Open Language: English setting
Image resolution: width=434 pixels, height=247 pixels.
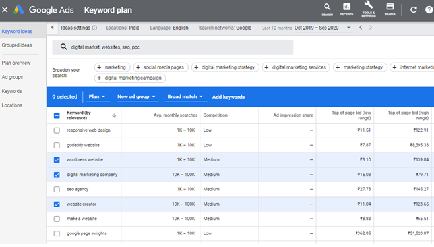coord(169,28)
